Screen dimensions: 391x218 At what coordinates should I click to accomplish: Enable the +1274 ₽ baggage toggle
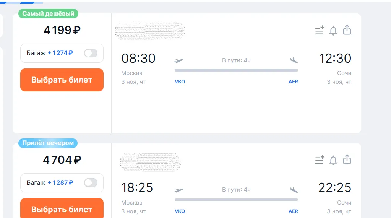91,53
